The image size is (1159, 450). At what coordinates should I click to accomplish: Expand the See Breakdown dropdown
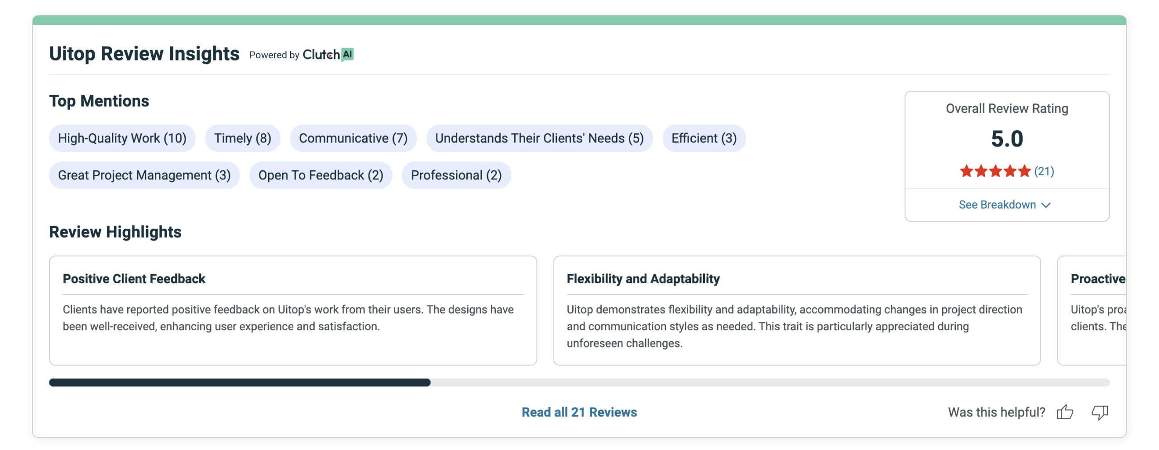(x=1004, y=205)
